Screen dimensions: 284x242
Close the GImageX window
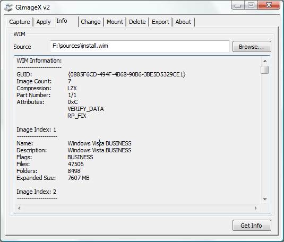(x=269, y=5)
